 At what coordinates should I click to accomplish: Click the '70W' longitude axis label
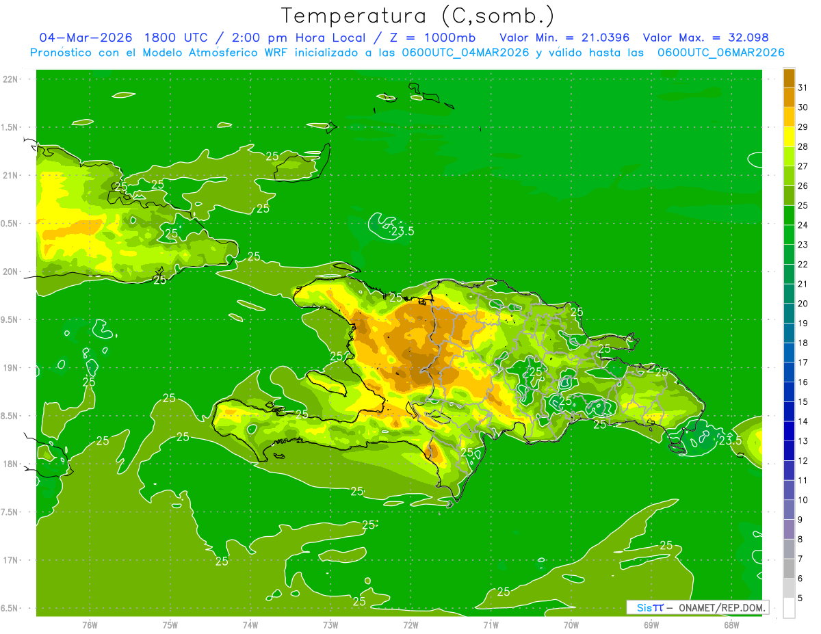(571, 624)
